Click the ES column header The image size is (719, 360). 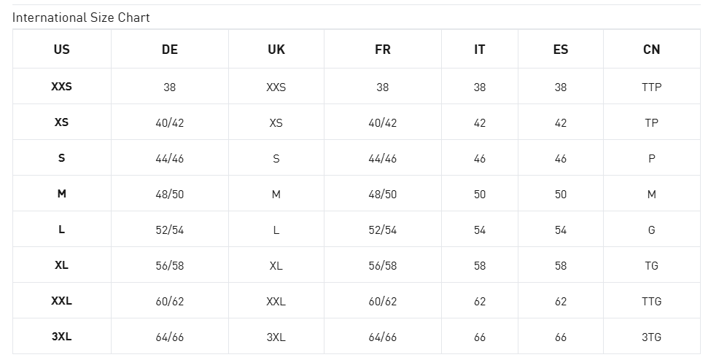pyautogui.click(x=561, y=50)
